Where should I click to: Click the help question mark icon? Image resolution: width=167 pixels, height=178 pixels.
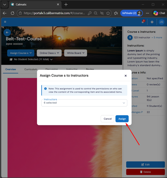tap(152, 22)
